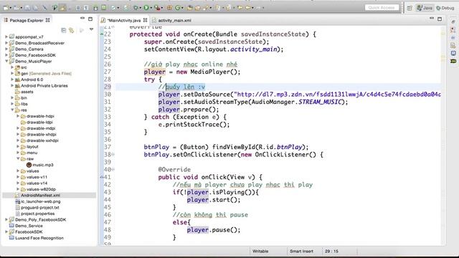Expand the appcompat_v7 project
The image size is (459, 258).
click(6, 37)
